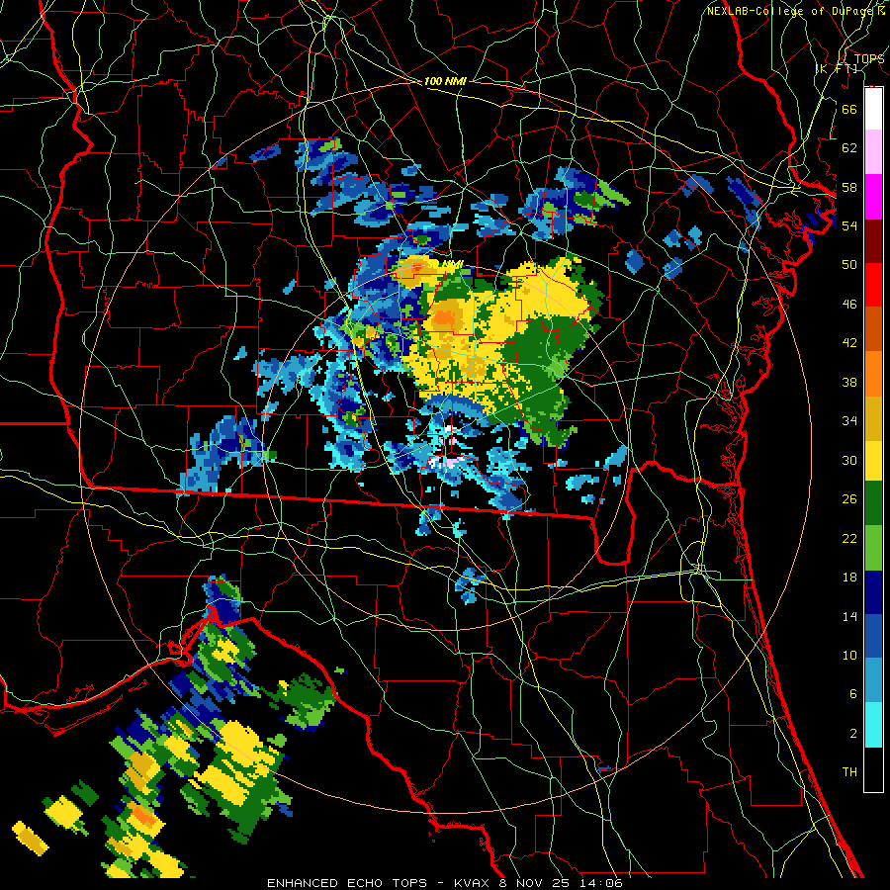Image resolution: width=890 pixels, height=890 pixels.
Task: Select the magenta legend swatch
Action: point(873,197)
